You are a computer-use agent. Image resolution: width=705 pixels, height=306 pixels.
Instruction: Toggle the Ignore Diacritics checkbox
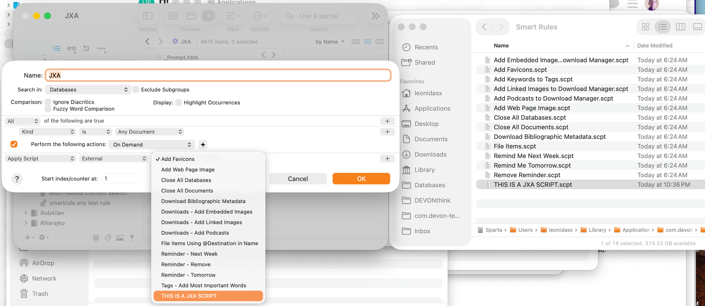coord(48,102)
